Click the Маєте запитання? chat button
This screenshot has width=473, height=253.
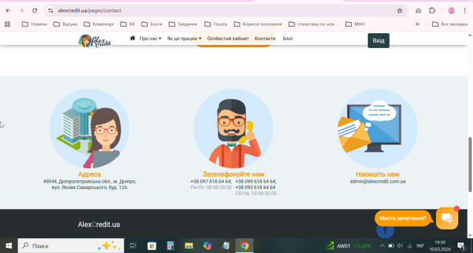[403, 219]
